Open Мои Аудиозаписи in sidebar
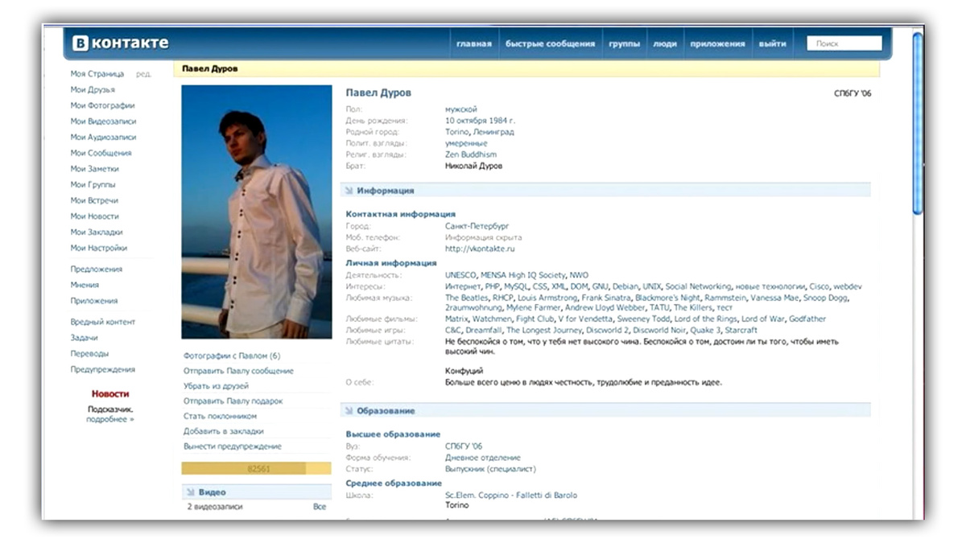 (x=103, y=137)
